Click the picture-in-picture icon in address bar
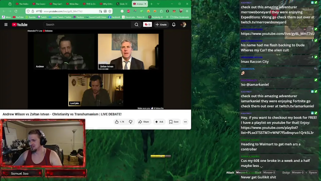The image size is (321, 181). pos(101,11)
